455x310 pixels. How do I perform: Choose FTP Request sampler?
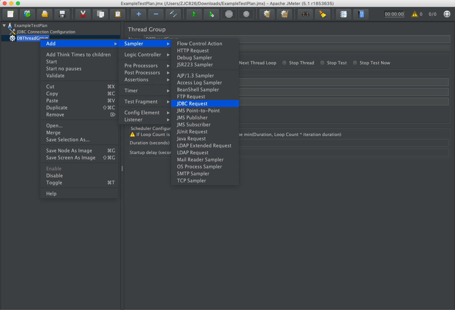205,97
